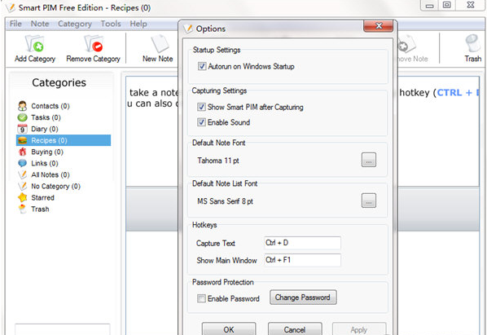The image size is (487, 335).
Task: Open the Category menu
Action: pos(75,24)
